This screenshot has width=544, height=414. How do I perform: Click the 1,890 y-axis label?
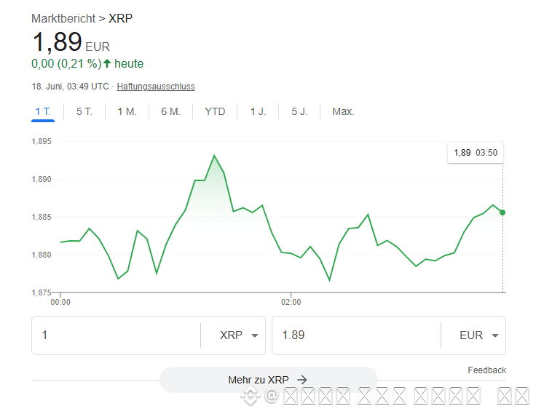[42, 179]
